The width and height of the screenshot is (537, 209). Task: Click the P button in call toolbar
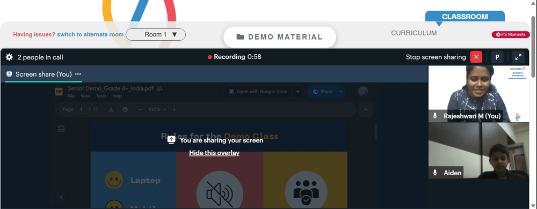tap(497, 57)
